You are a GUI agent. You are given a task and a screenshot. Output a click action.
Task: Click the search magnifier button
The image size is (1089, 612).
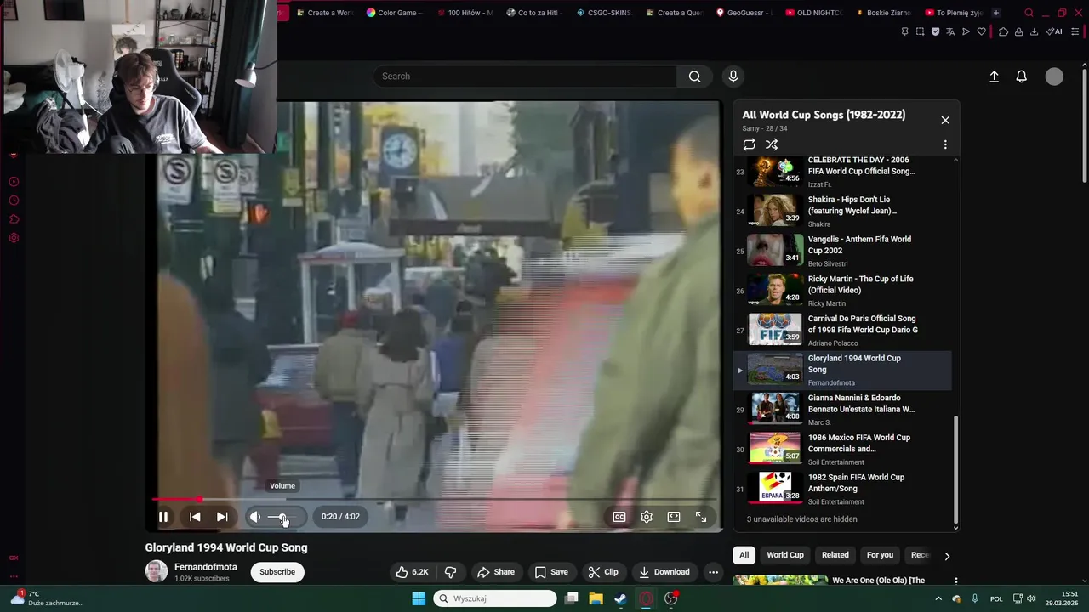(695, 76)
